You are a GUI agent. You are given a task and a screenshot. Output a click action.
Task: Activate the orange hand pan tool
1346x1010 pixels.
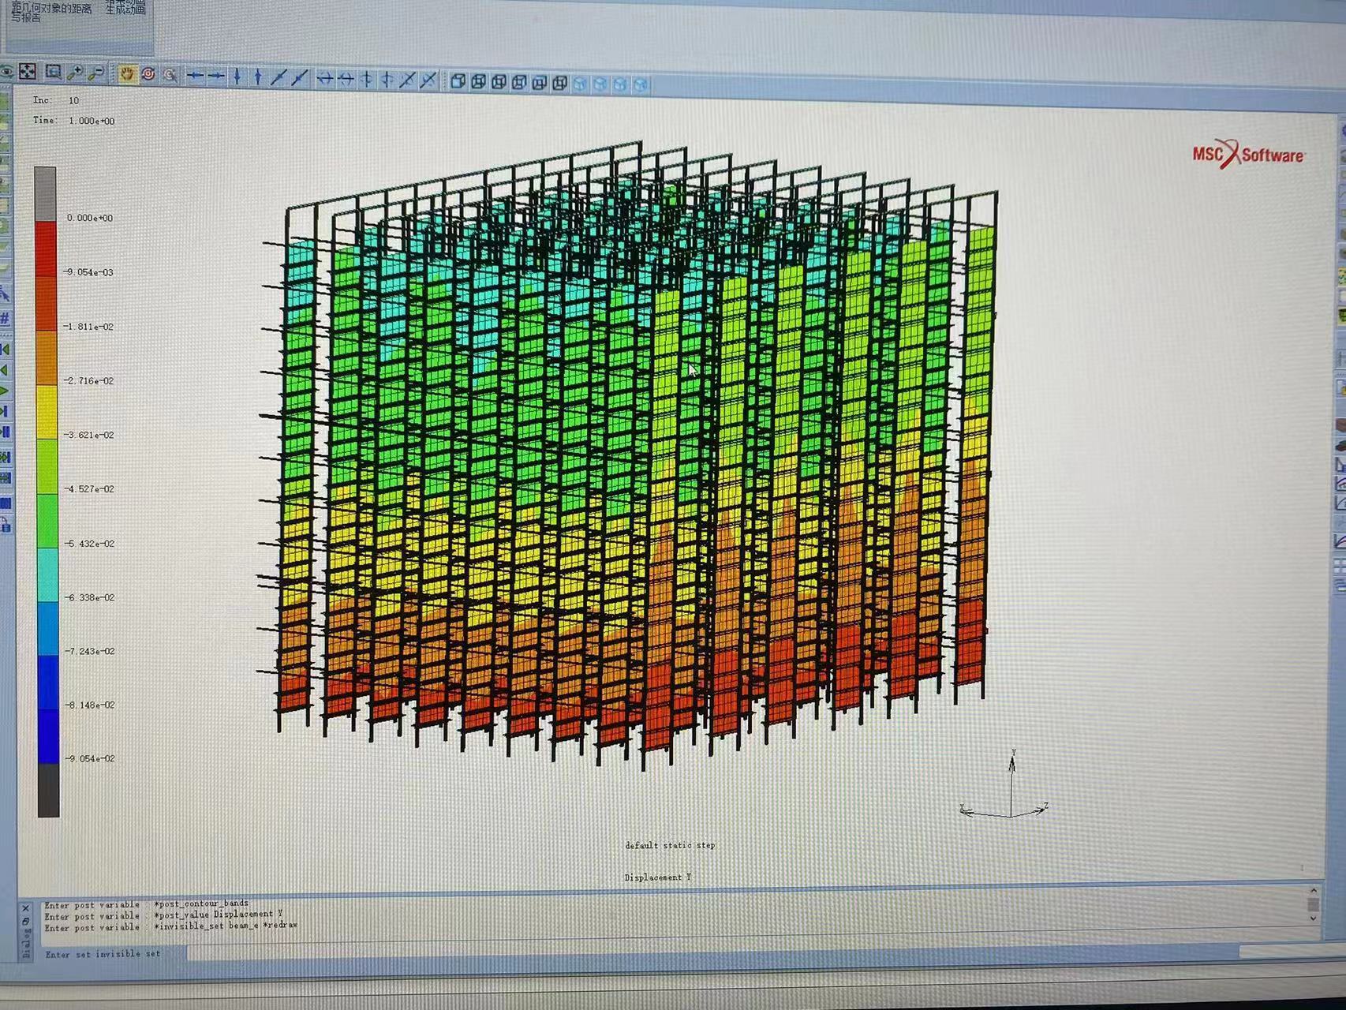pos(126,74)
